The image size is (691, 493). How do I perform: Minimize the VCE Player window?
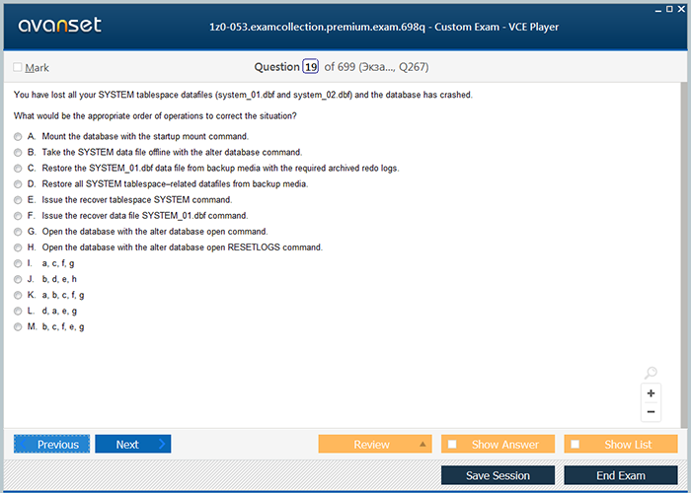point(658,9)
